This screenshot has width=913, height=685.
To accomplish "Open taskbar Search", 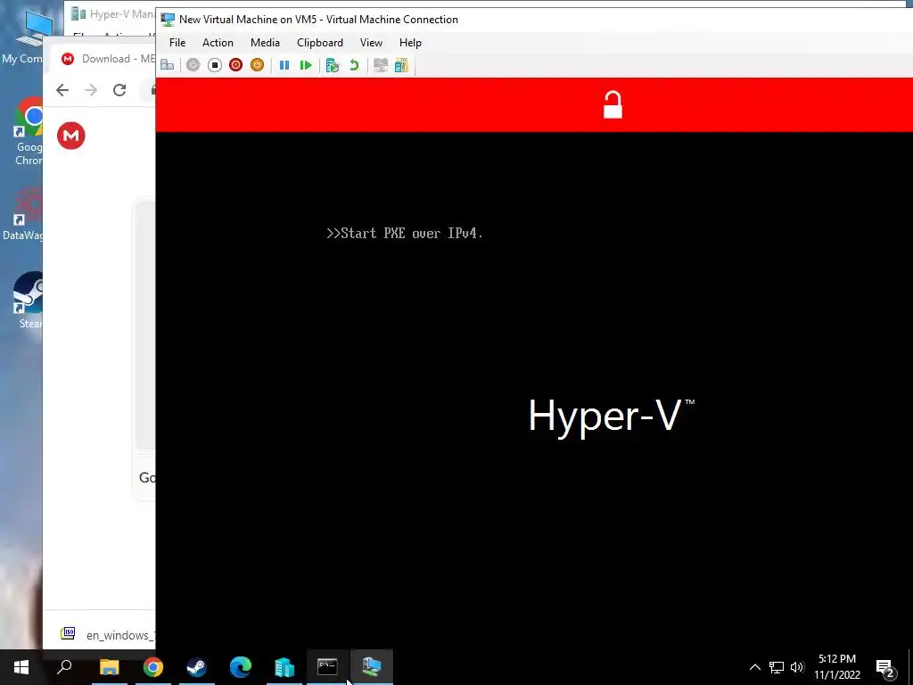I will click(x=64, y=667).
